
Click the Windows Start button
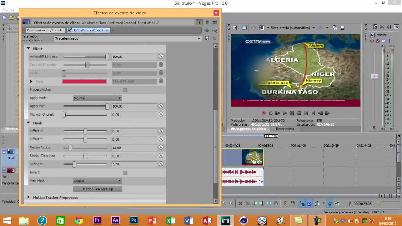click(x=7, y=221)
